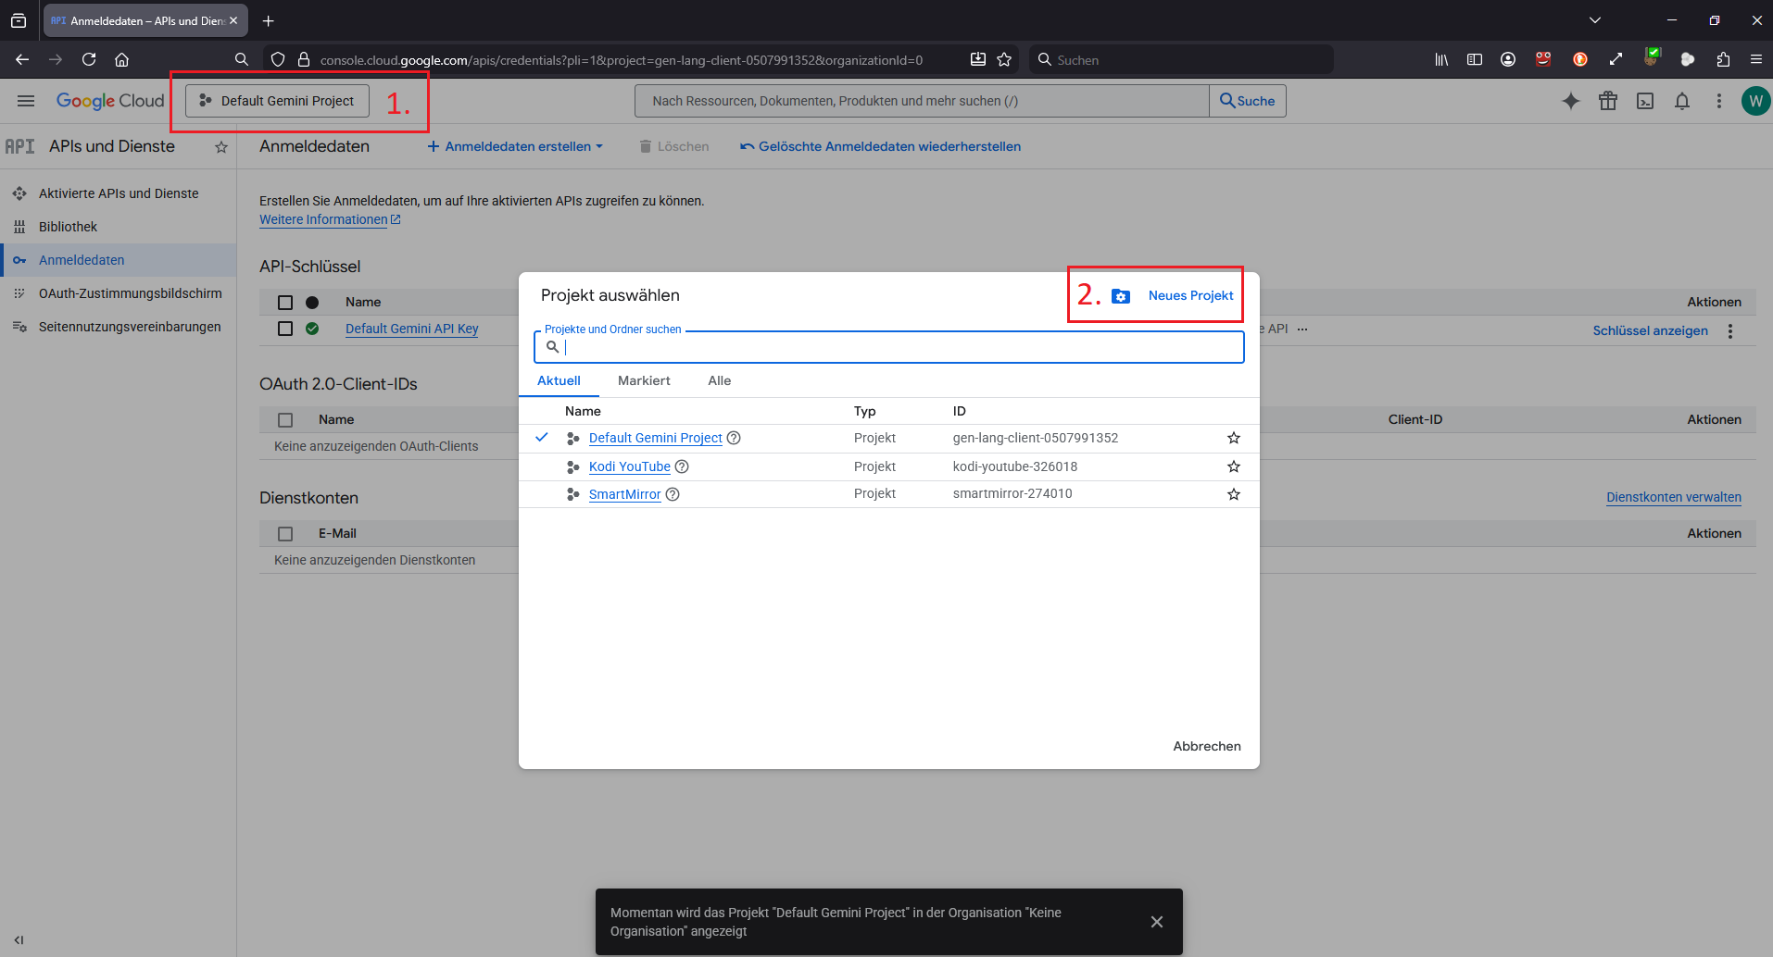
Task: Open the gift free trial icon
Action: (x=1608, y=101)
